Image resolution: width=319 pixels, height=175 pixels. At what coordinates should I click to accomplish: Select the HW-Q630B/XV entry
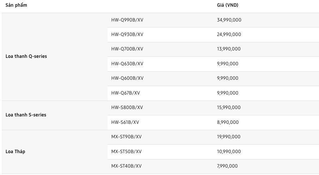pos(213,64)
